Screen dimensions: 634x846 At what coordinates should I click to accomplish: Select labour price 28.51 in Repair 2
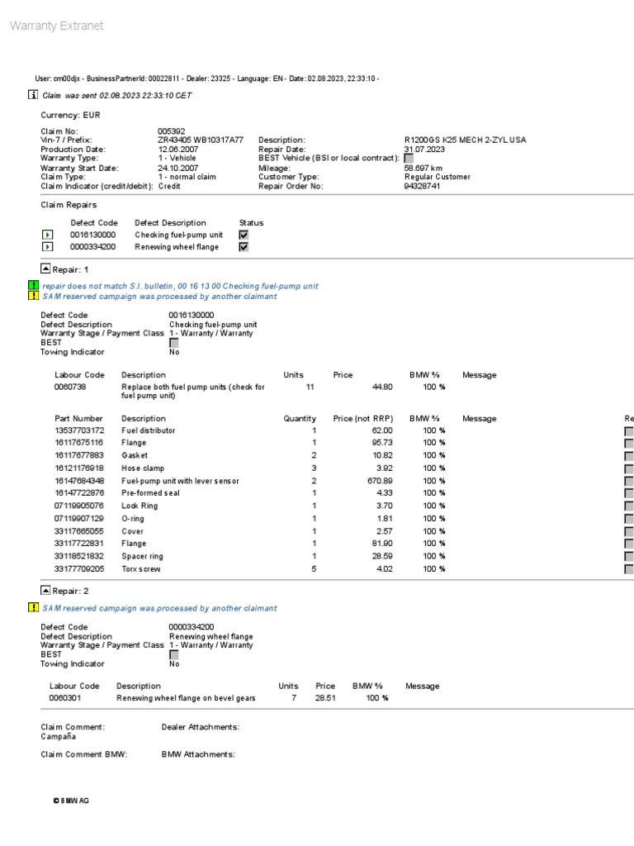(325, 697)
